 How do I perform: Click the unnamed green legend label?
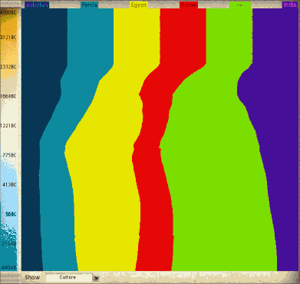[x=240, y=5]
